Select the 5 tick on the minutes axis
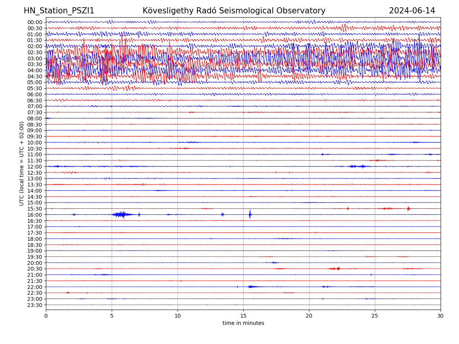 [112, 316]
